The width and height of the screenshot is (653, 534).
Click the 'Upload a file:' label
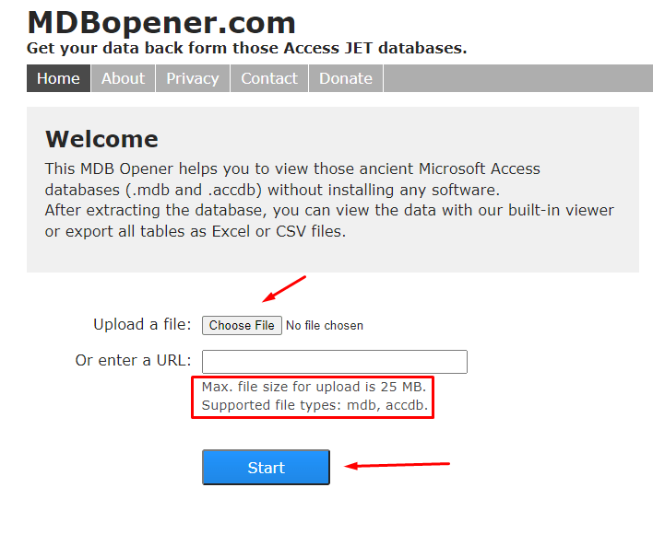[142, 325]
